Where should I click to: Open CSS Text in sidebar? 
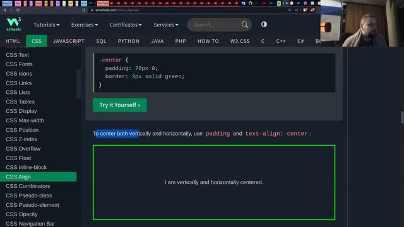(x=17, y=55)
